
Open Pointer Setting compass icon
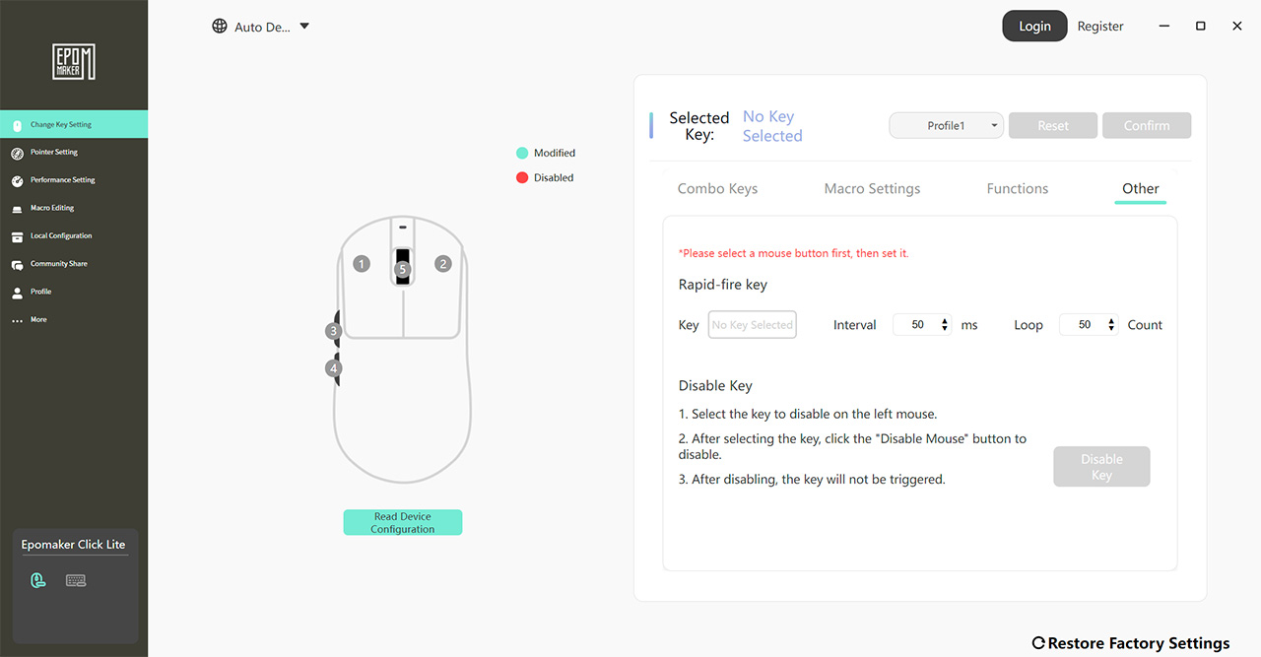17,153
